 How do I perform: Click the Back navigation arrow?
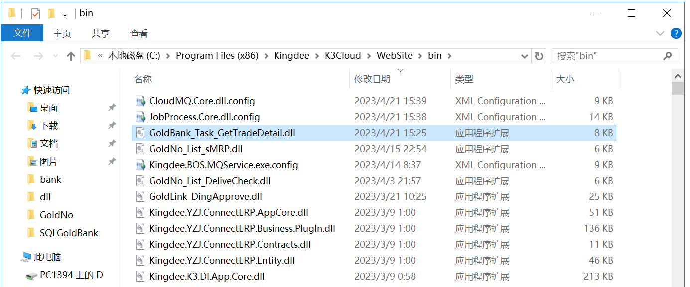pyautogui.click(x=15, y=56)
